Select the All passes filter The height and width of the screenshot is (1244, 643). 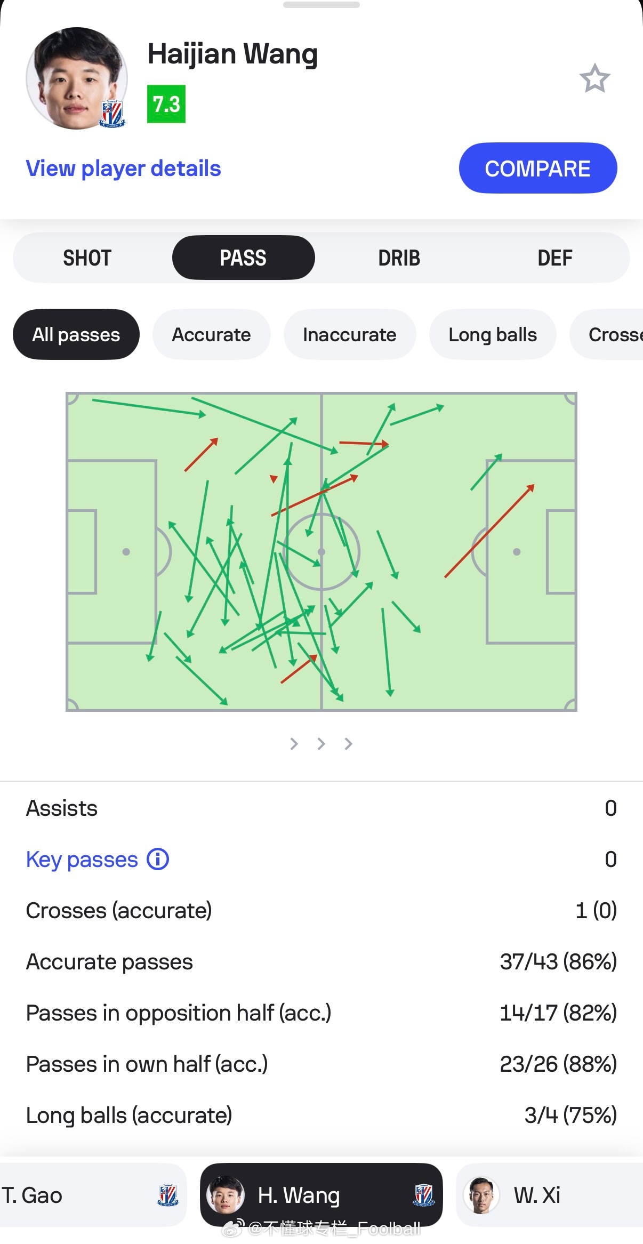(76, 335)
